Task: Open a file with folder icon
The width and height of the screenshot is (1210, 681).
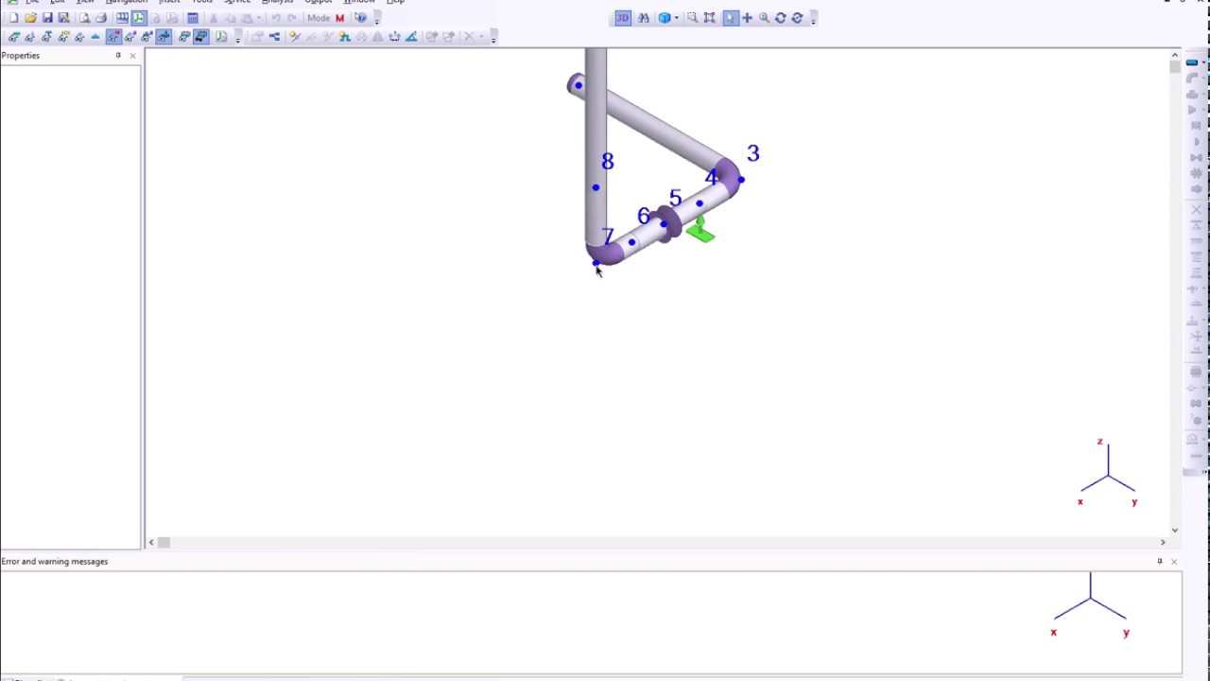Action: point(30,18)
